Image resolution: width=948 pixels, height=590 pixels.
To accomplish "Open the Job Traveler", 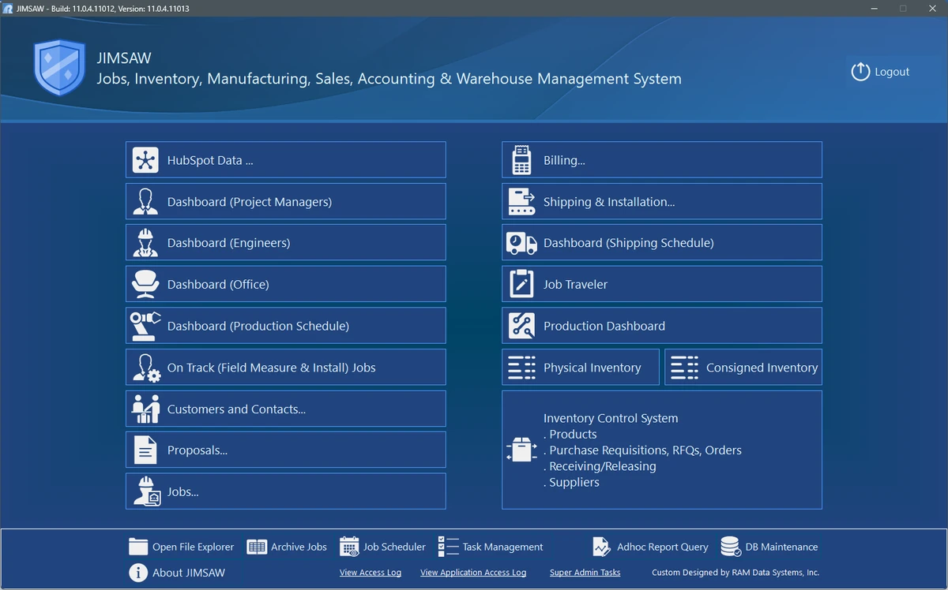I will click(662, 284).
